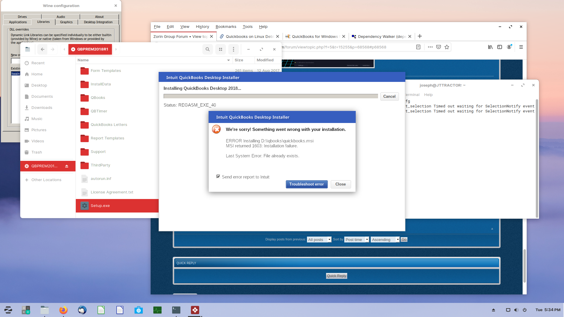Uncheck Send error report to Intuit
This screenshot has height=317, width=564.
coord(218,176)
